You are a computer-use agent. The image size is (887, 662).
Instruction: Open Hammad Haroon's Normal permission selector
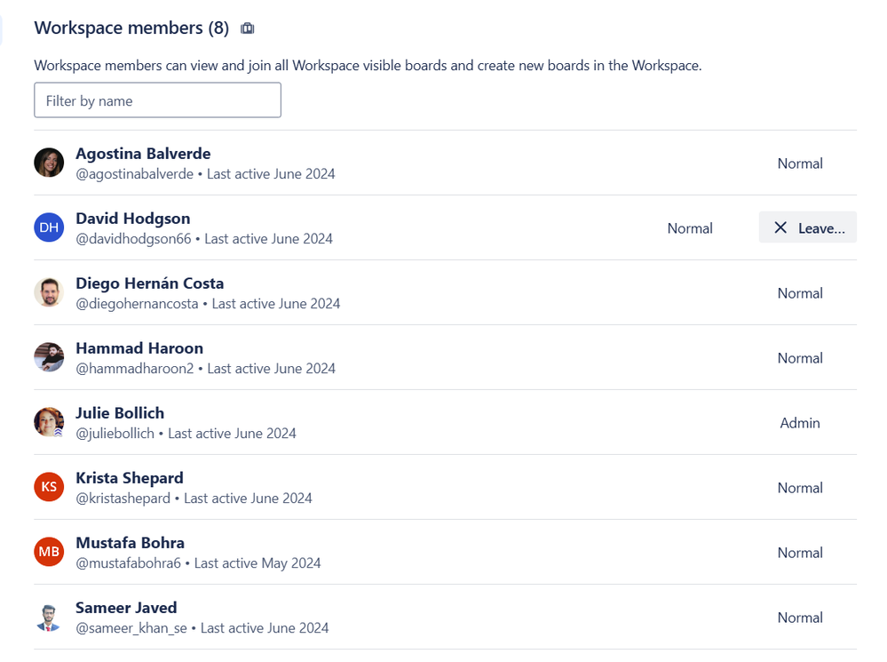pyautogui.click(x=800, y=358)
